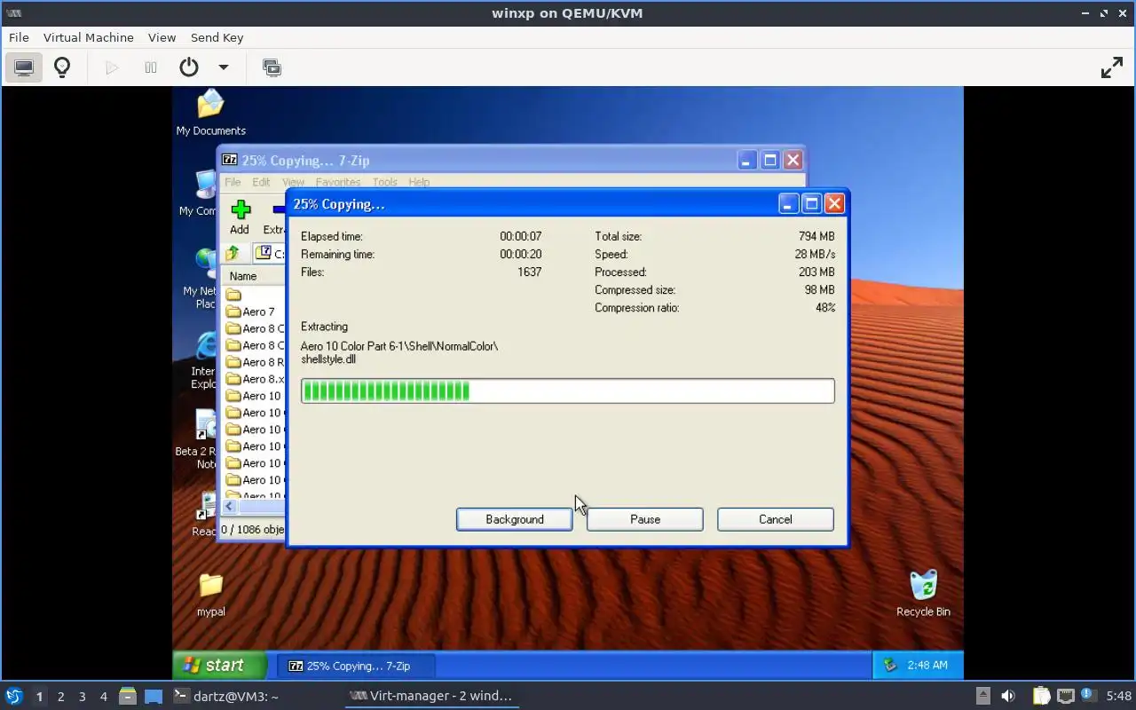The image size is (1136, 710).
Task: Open the host application menu icon
Action: pyautogui.click(x=14, y=696)
